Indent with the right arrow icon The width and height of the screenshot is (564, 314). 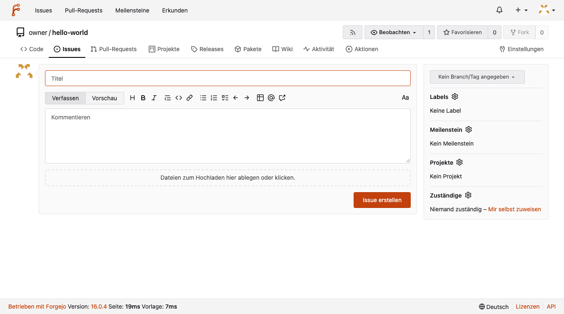coord(247,98)
